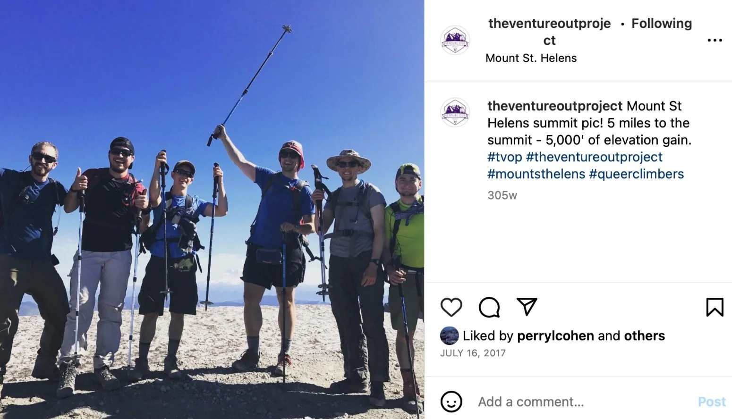Open perrylcohen's profile from likes

click(x=555, y=335)
